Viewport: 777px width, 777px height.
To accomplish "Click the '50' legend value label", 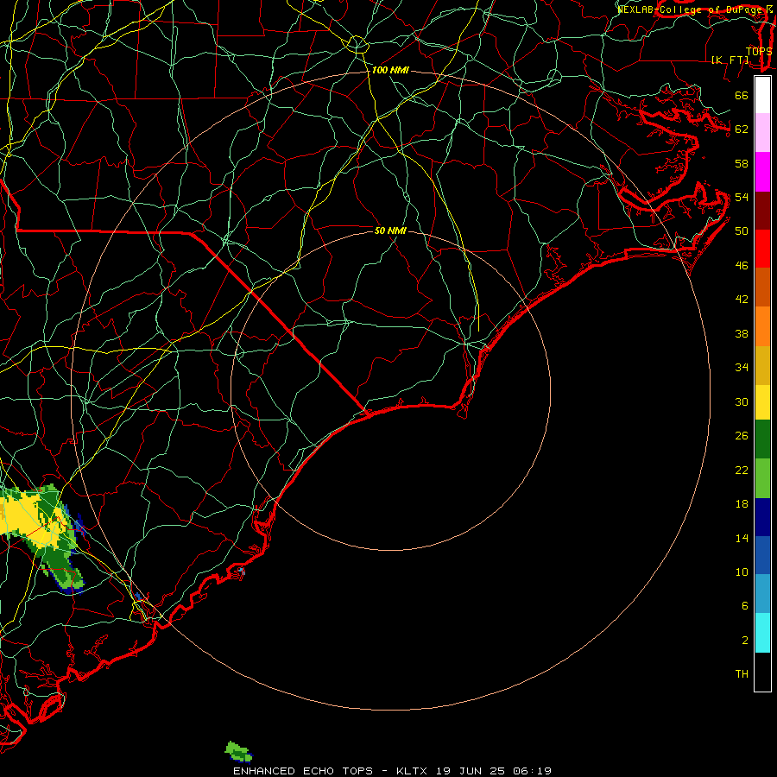I will [x=742, y=231].
